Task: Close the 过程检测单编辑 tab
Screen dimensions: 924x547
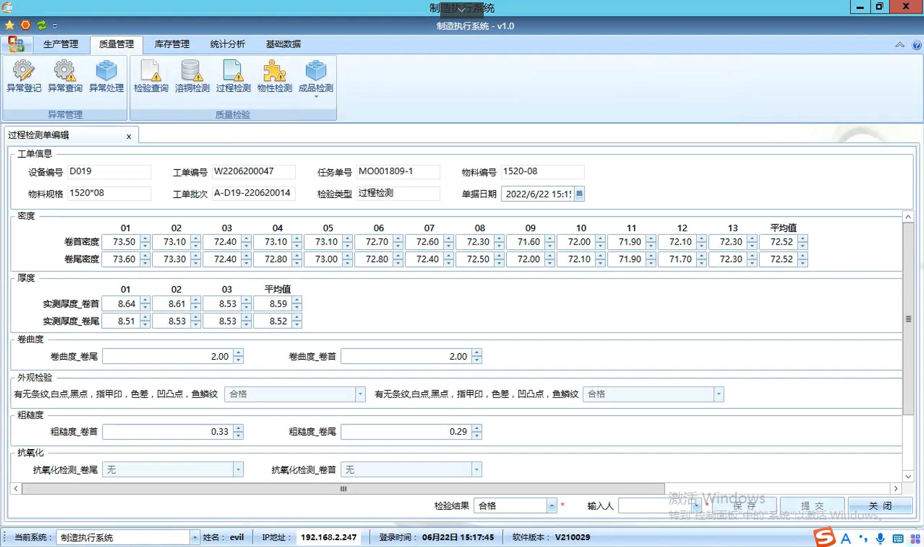Action: [x=129, y=136]
